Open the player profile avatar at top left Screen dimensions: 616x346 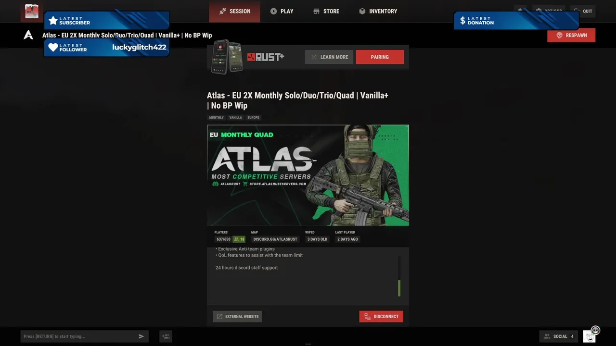click(32, 12)
